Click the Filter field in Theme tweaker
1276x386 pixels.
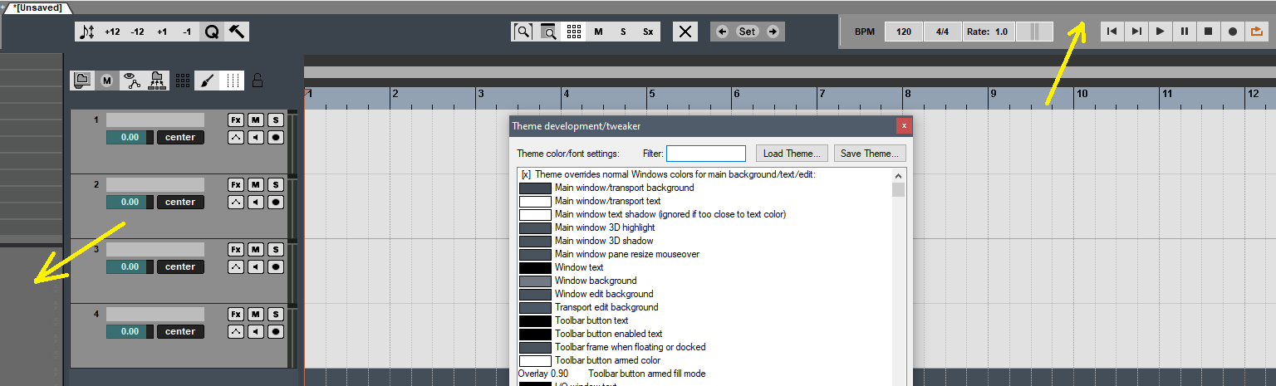tap(706, 154)
